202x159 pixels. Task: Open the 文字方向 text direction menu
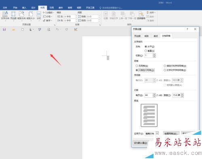pos(5,16)
